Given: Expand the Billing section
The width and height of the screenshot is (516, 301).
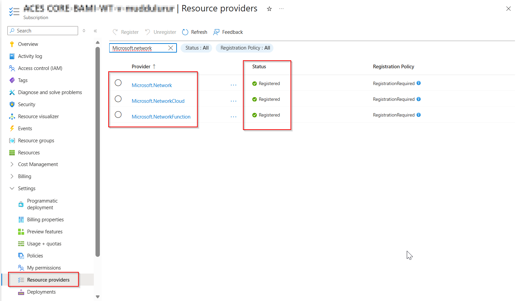Looking at the screenshot, I should (x=12, y=176).
